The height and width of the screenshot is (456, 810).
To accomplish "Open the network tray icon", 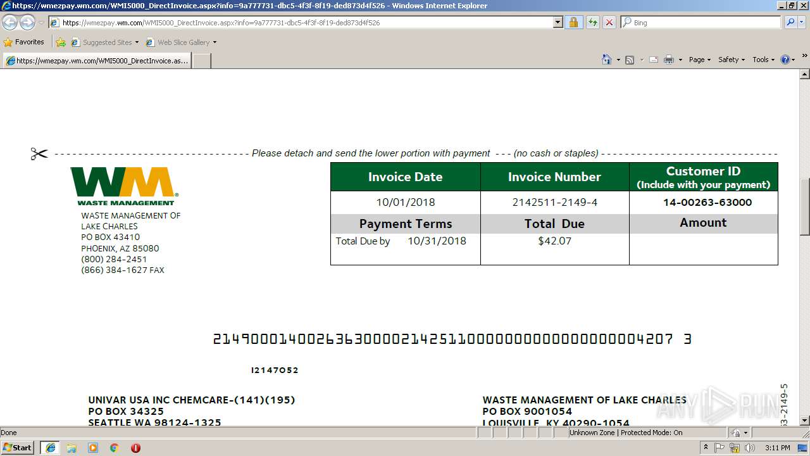I will tap(735, 448).
